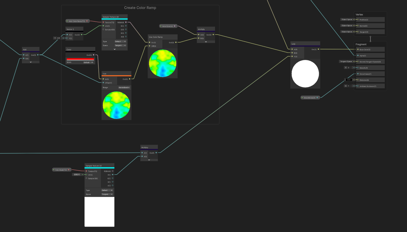Open the red color swatch in Color node

(80, 59)
